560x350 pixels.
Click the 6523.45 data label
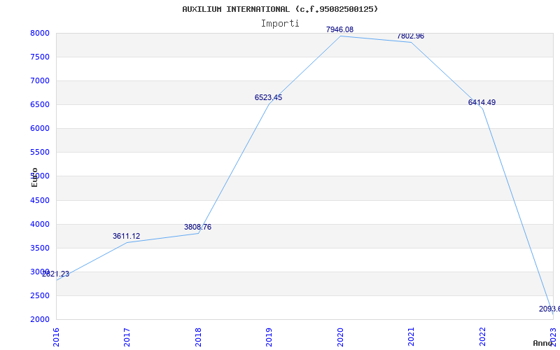pos(268,97)
